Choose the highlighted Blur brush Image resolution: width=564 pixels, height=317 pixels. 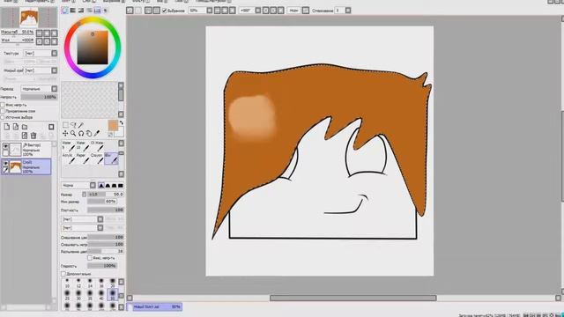click(x=111, y=158)
